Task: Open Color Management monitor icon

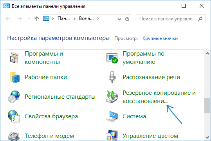Action: click(x=112, y=136)
